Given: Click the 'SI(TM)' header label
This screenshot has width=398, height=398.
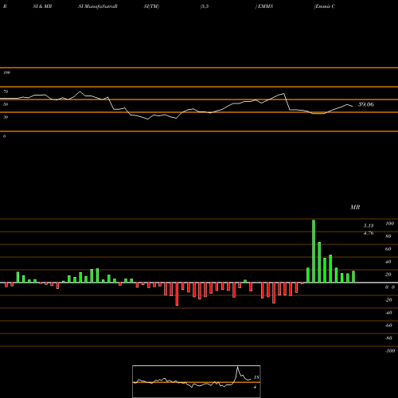Looking at the screenshot, I should tap(151, 6).
